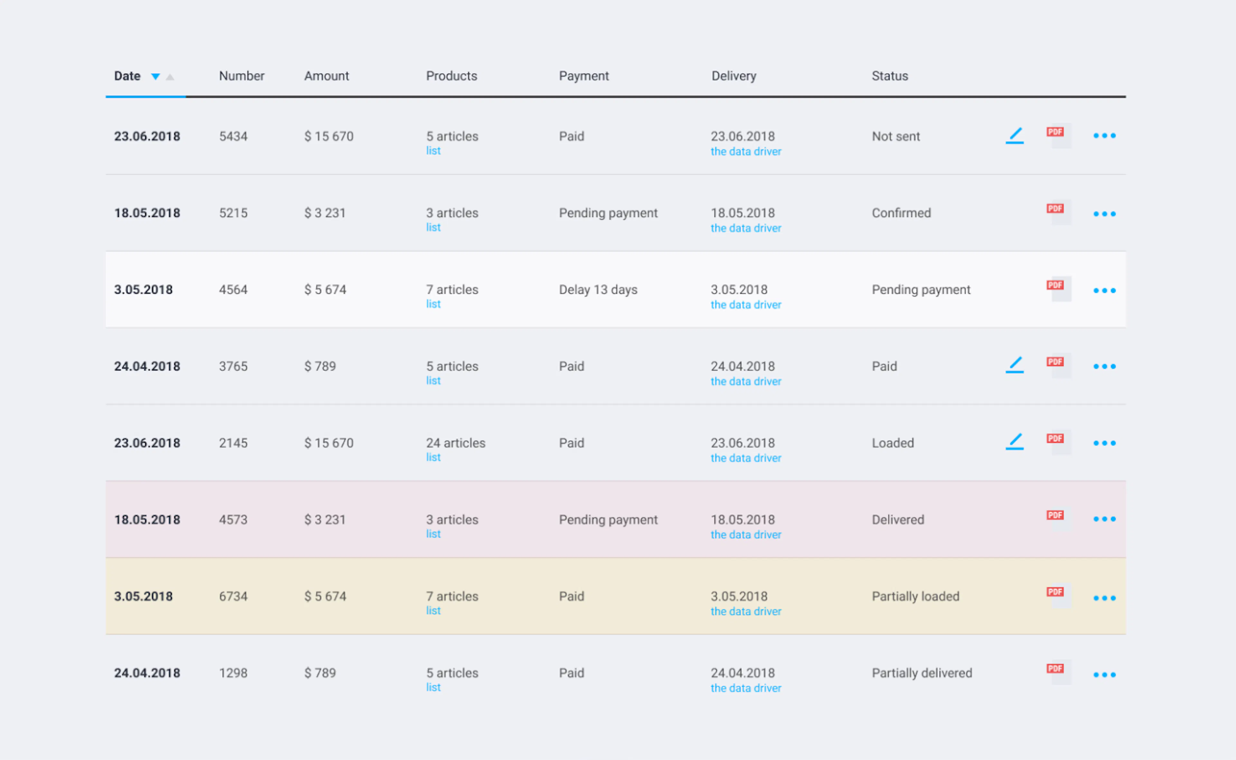Open more options for order 6734
This screenshot has height=760, width=1236.
tap(1104, 598)
